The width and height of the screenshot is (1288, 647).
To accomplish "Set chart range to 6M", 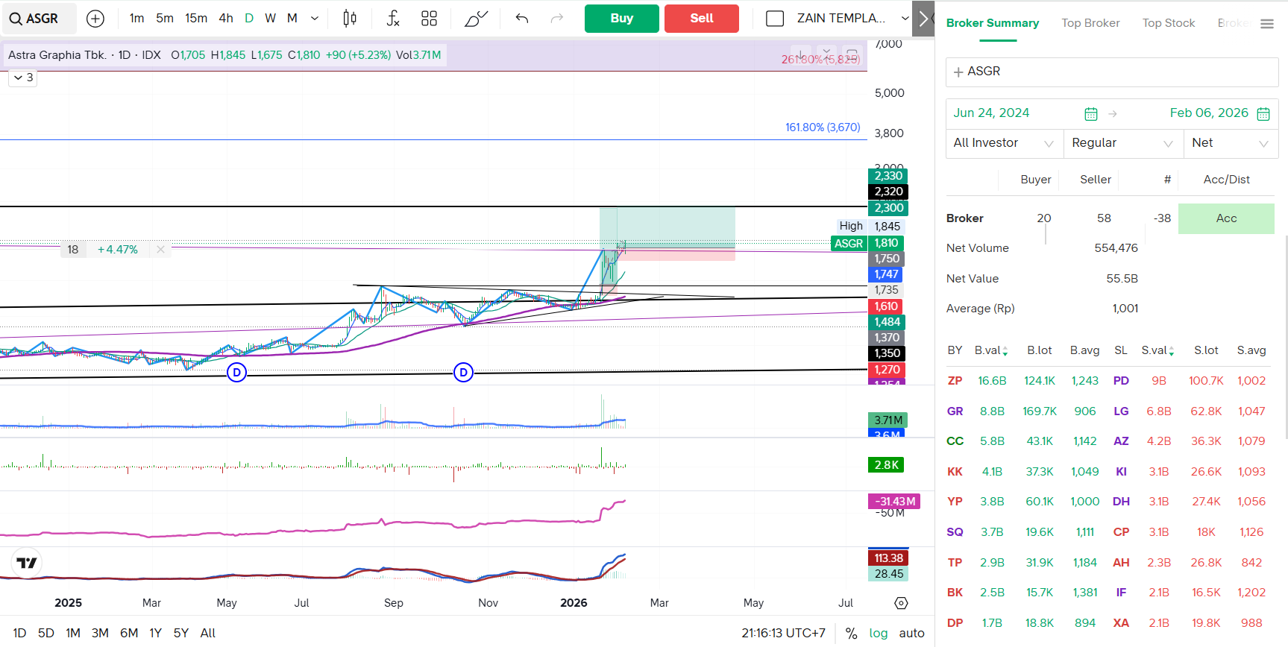I will click(129, 634).
